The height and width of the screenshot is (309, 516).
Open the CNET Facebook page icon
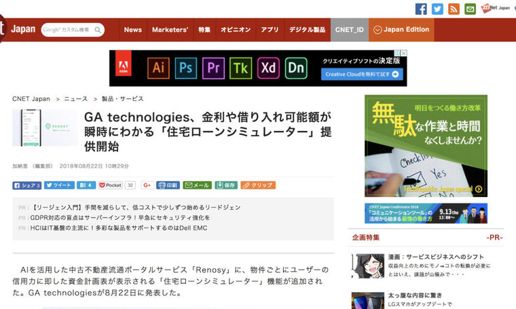pyautogui.click(x=421, y=9)
